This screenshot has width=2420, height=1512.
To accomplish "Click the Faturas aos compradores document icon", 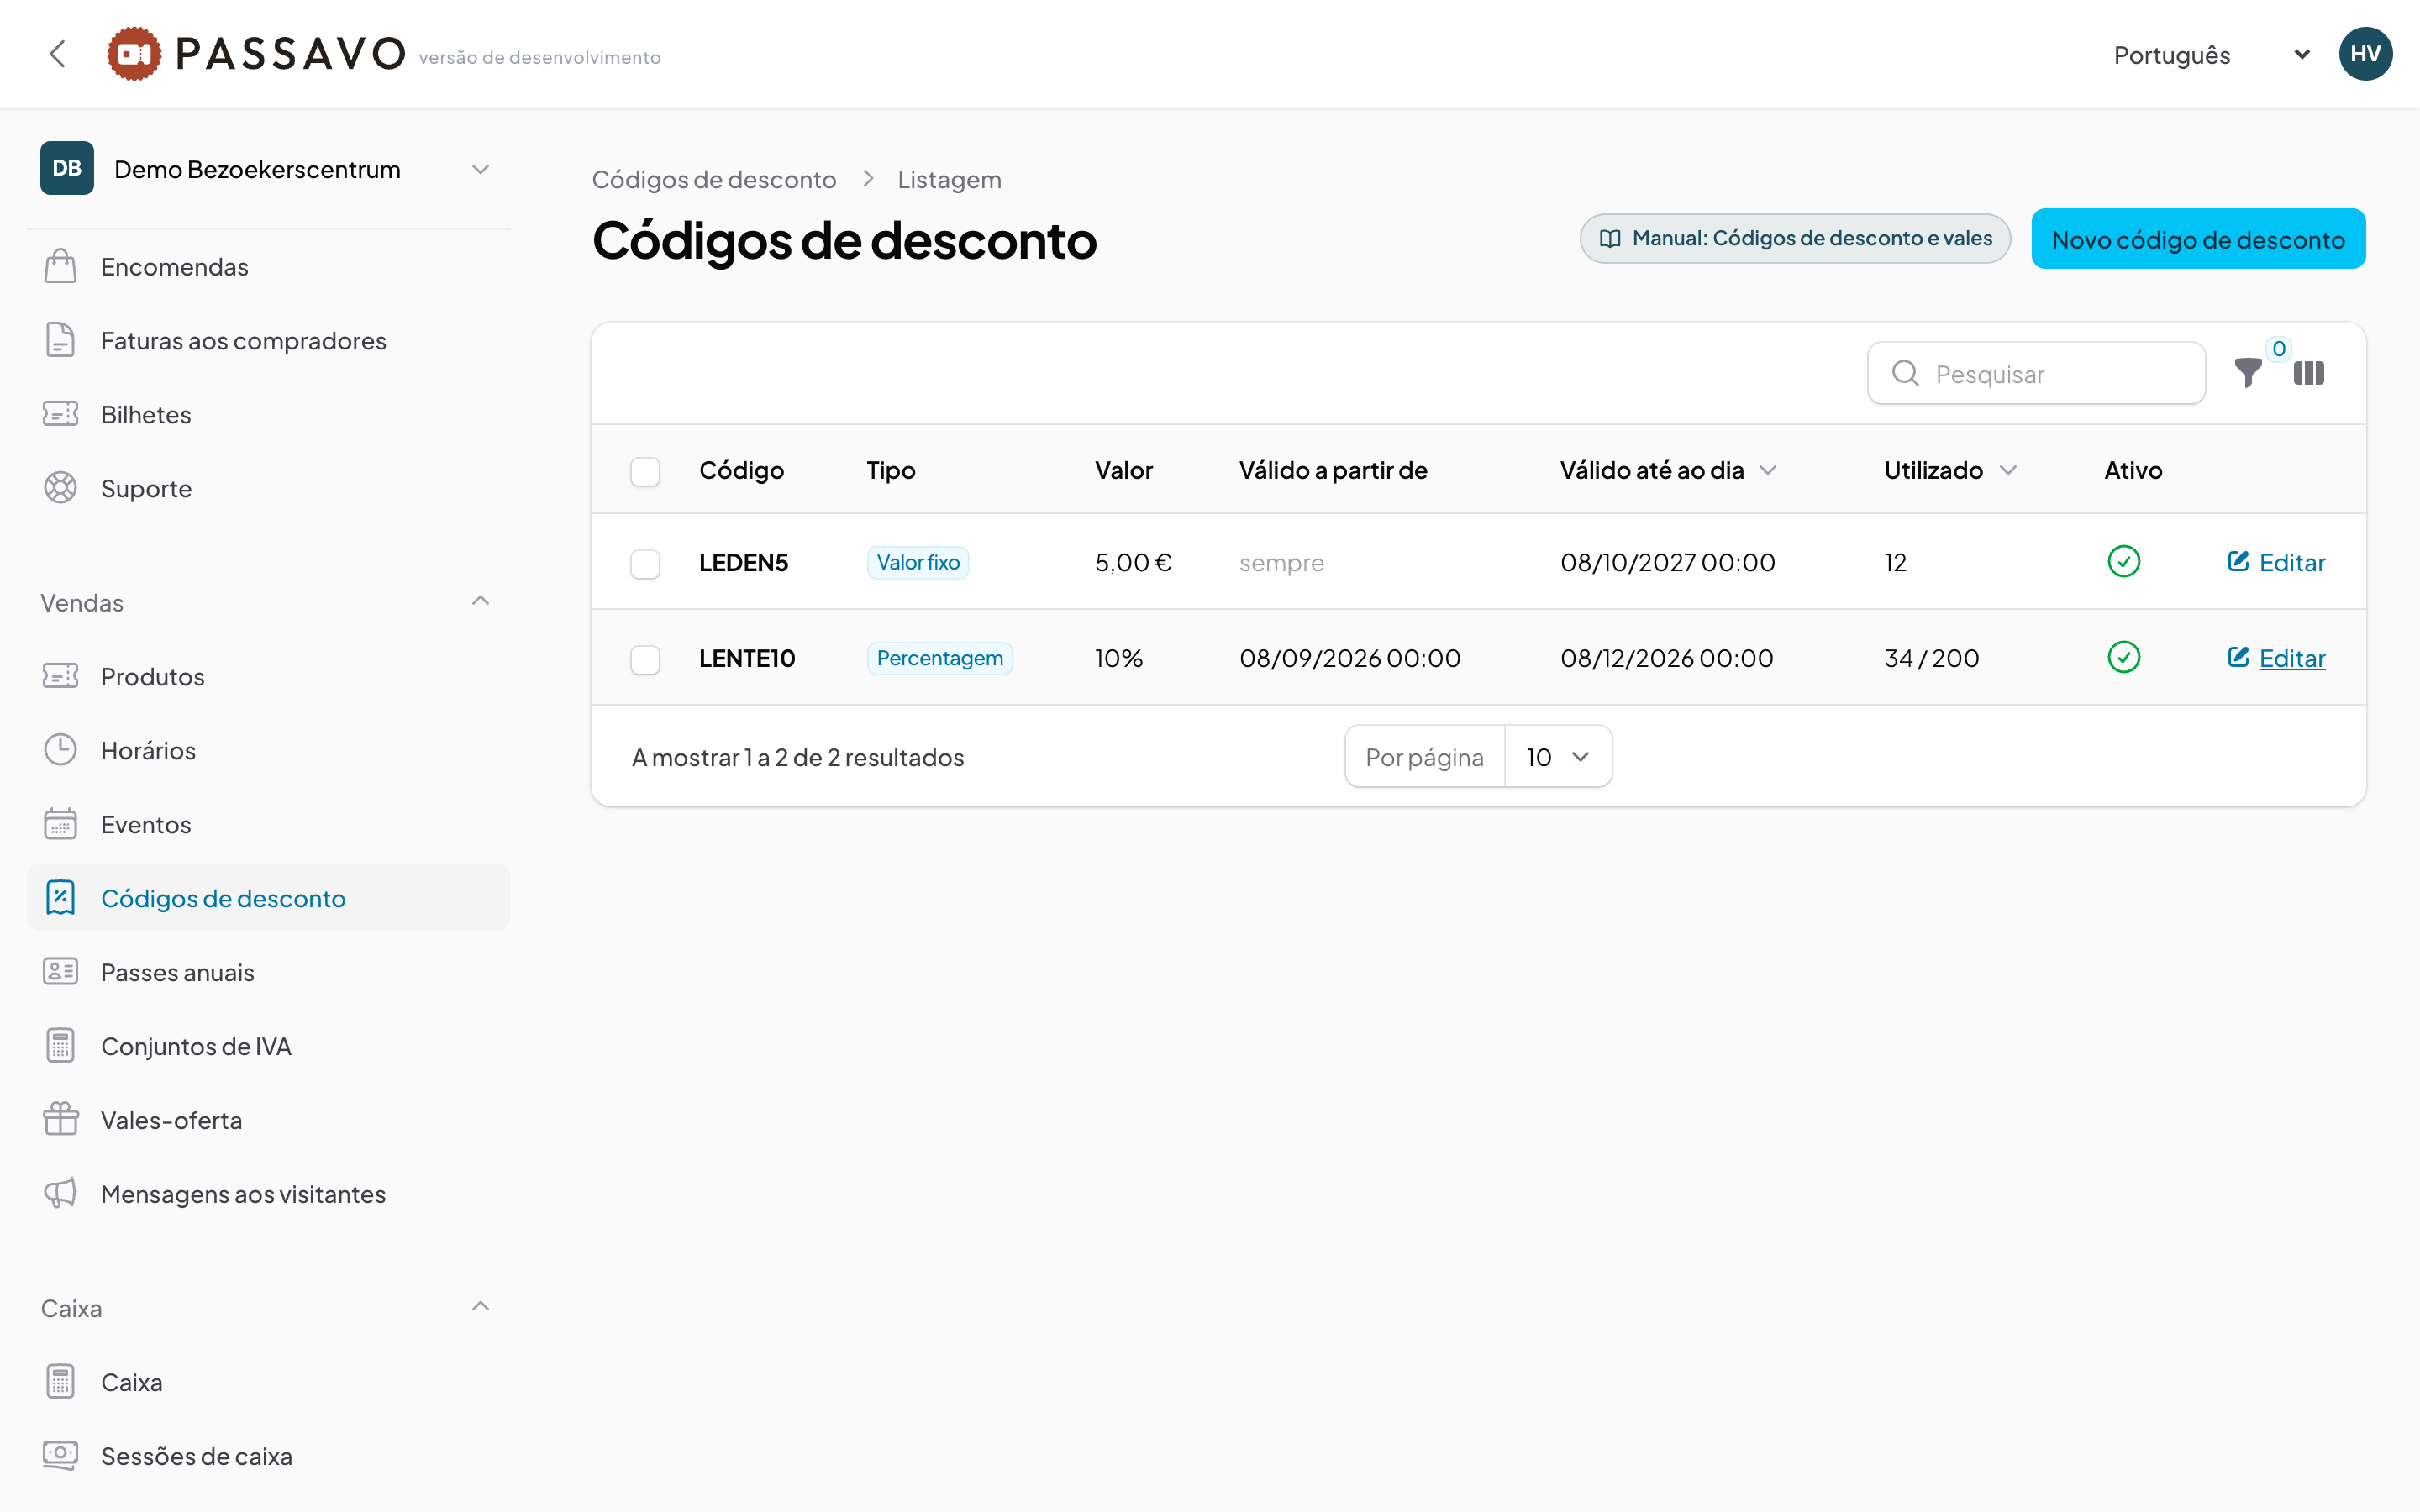I will pyautogui.click(x=60, y=341).
